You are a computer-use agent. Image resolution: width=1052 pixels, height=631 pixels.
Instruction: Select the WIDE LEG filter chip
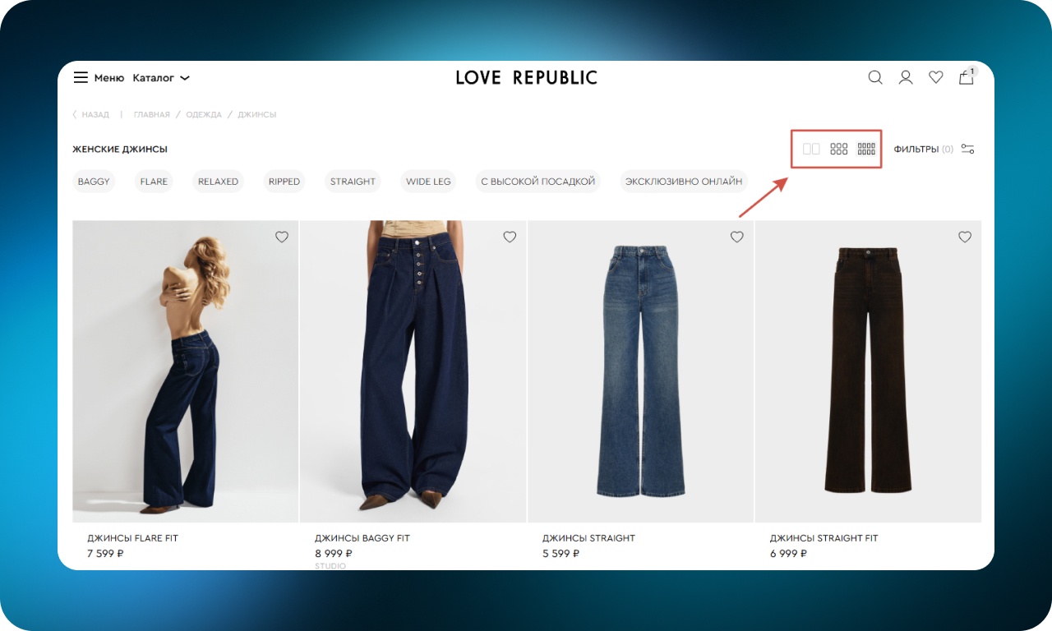[x=428, y=182]
